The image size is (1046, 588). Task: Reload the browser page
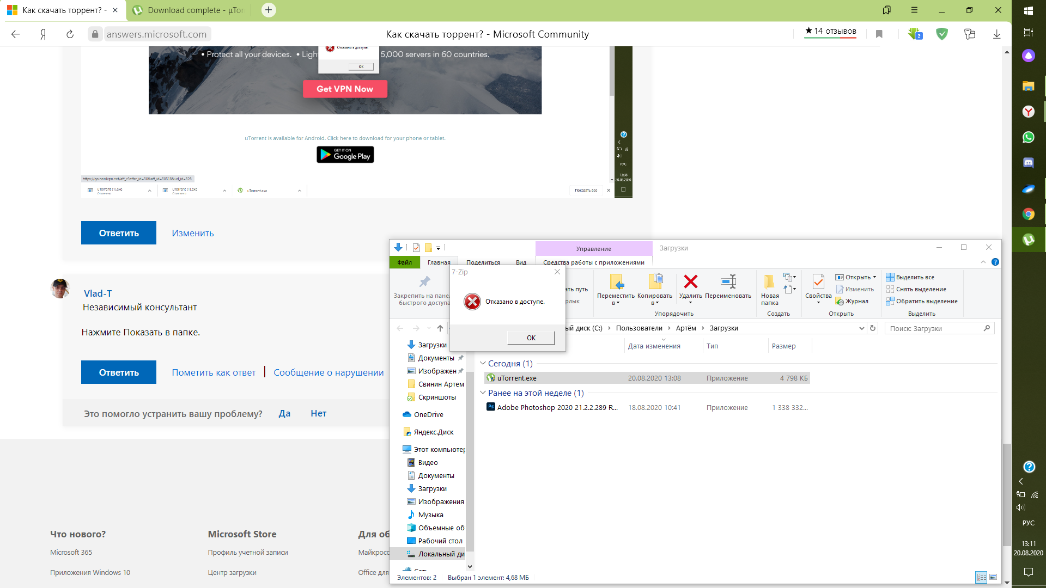[70, 34]
